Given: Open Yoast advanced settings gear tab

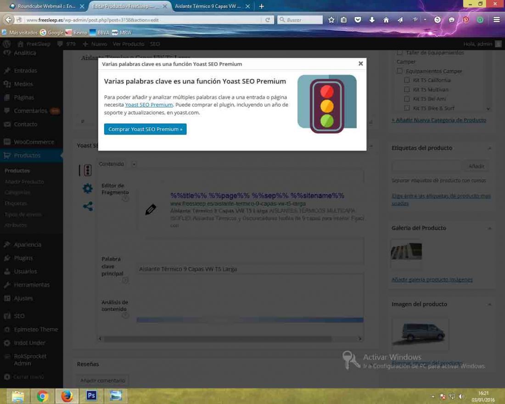Looking at the screenshot, I should tap(87, 188).
